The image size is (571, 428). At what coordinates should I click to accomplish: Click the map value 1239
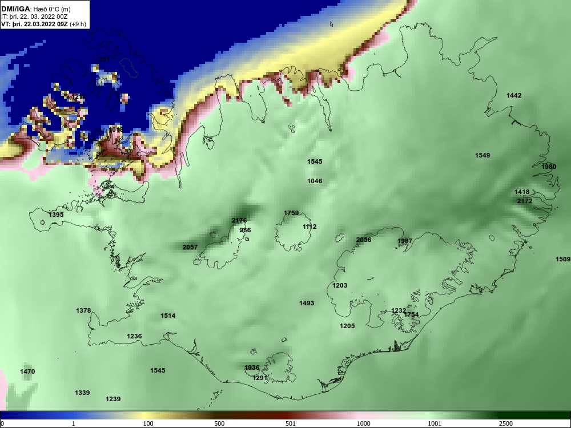click(113, 399)
